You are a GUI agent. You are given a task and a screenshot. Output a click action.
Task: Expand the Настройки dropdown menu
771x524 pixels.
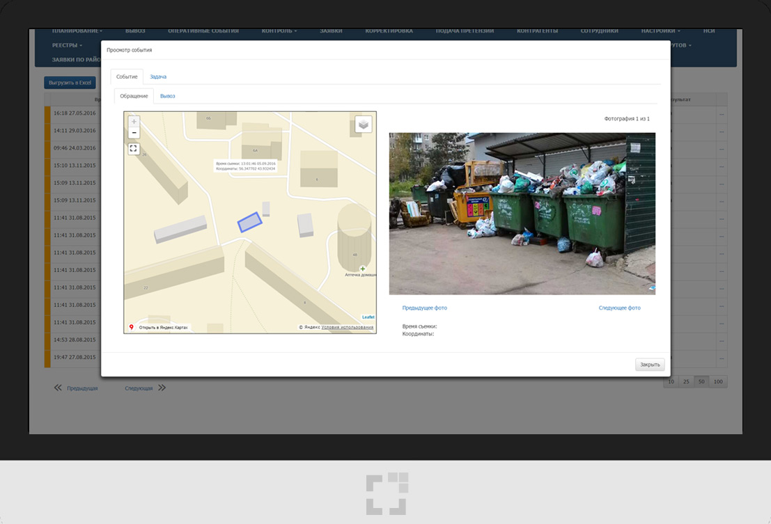[x=660, y=31]
